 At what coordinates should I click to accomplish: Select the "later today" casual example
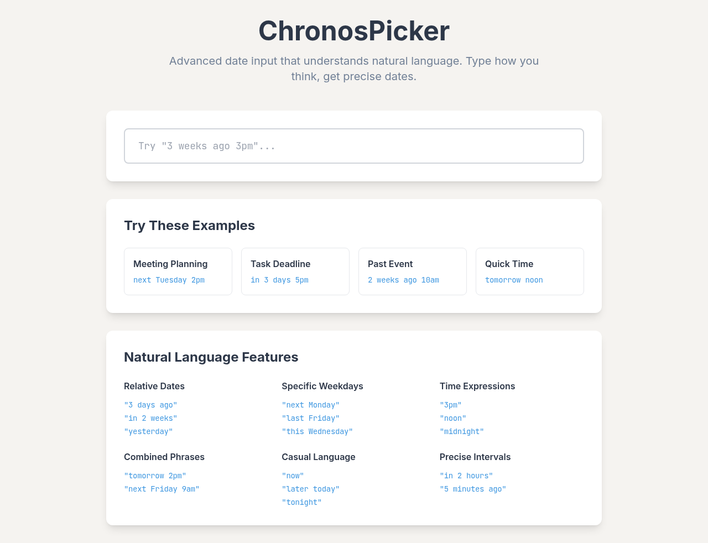310,489
